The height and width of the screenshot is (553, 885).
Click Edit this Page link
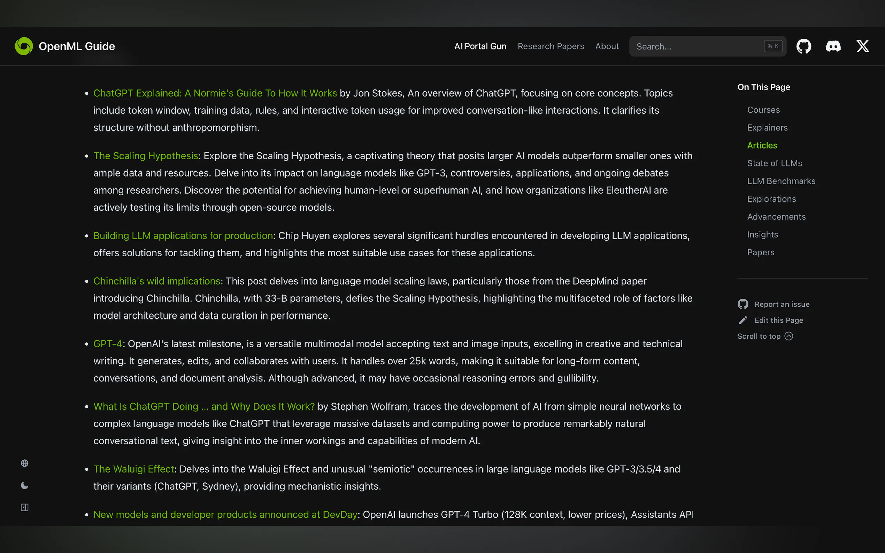coord(778,320)
